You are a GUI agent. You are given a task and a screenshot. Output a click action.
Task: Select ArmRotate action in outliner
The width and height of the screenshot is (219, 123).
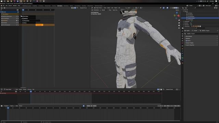point(190,15)
